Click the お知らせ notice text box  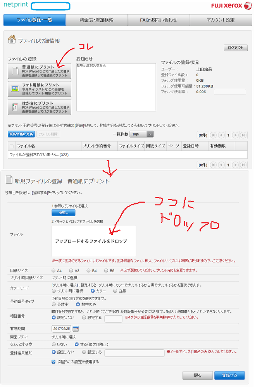point(116,87)
